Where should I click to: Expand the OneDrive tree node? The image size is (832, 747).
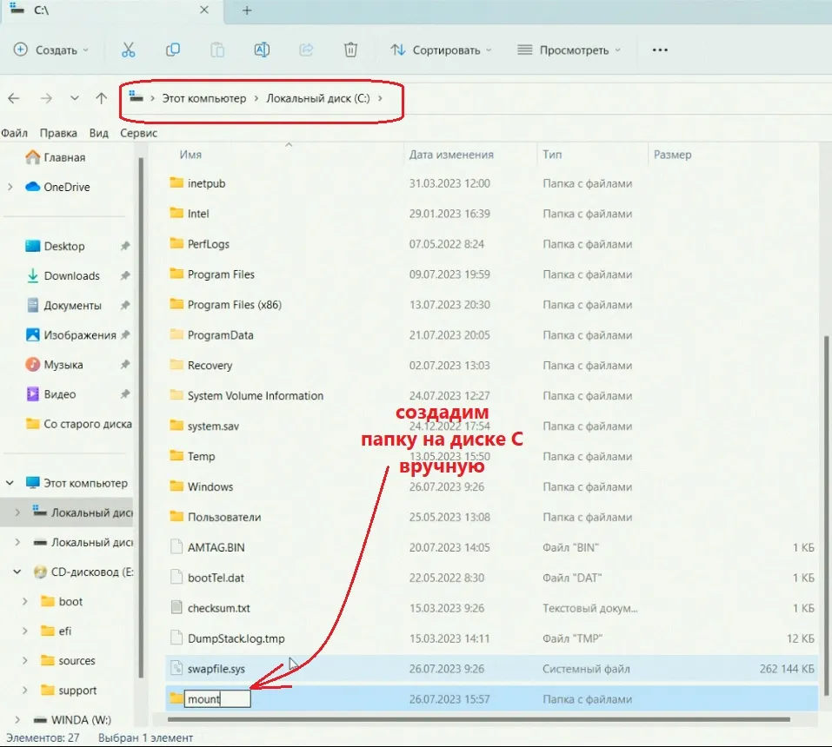(10, 187)
